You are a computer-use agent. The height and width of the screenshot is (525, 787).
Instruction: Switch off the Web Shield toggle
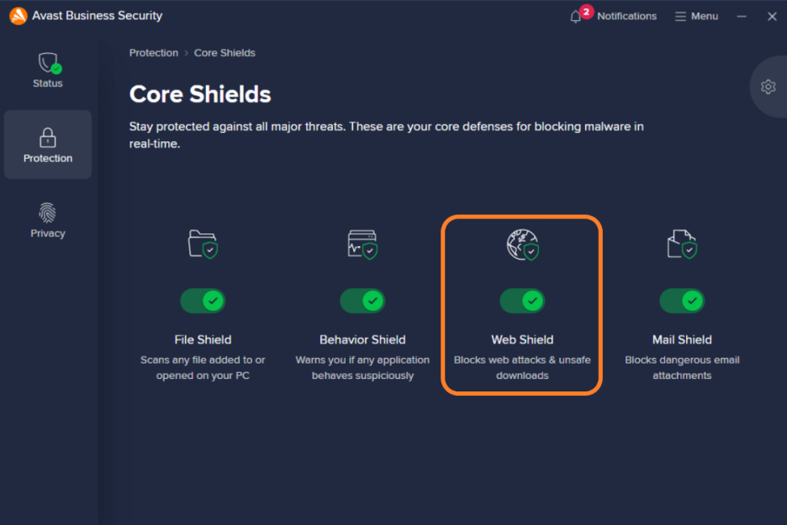click(x=522, y=301)
